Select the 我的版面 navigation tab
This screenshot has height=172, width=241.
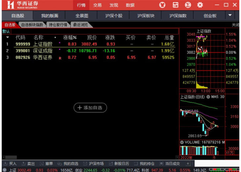(50, 15)
